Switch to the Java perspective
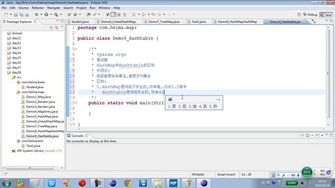This screenshot has width=335, height=188. pos(326,15)
